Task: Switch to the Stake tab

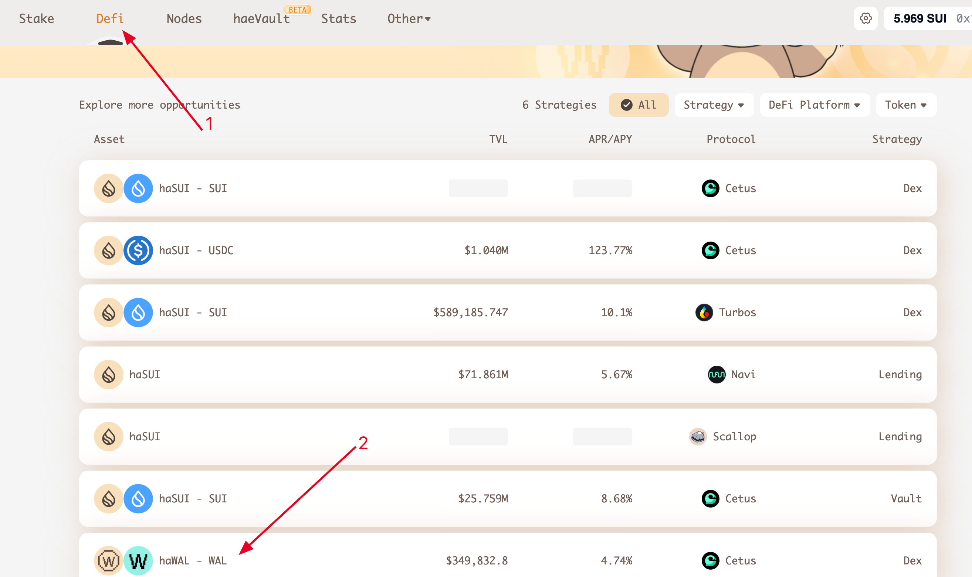Action: pos(37,19)
